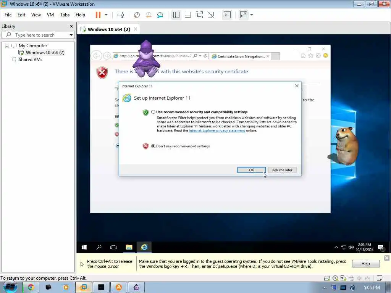The image size is (391, 293).
Task: Open the snapshot manager icon
Action: [x=160, y=15]
